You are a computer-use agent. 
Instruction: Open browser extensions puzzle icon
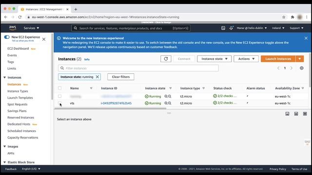292,17
